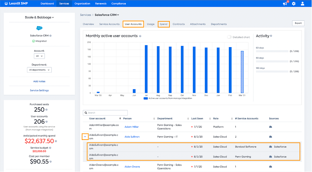The width and height of the screenshot is (312, 172).
Task: Click the Salesforce cloud logo
Action: point(39,28)
